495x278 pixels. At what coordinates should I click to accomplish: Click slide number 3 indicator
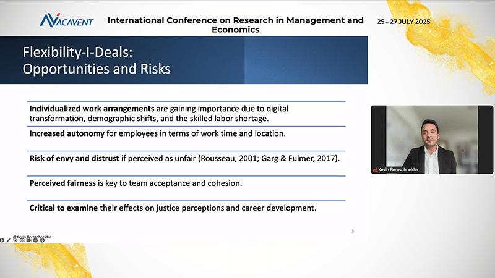pos(352,231)
